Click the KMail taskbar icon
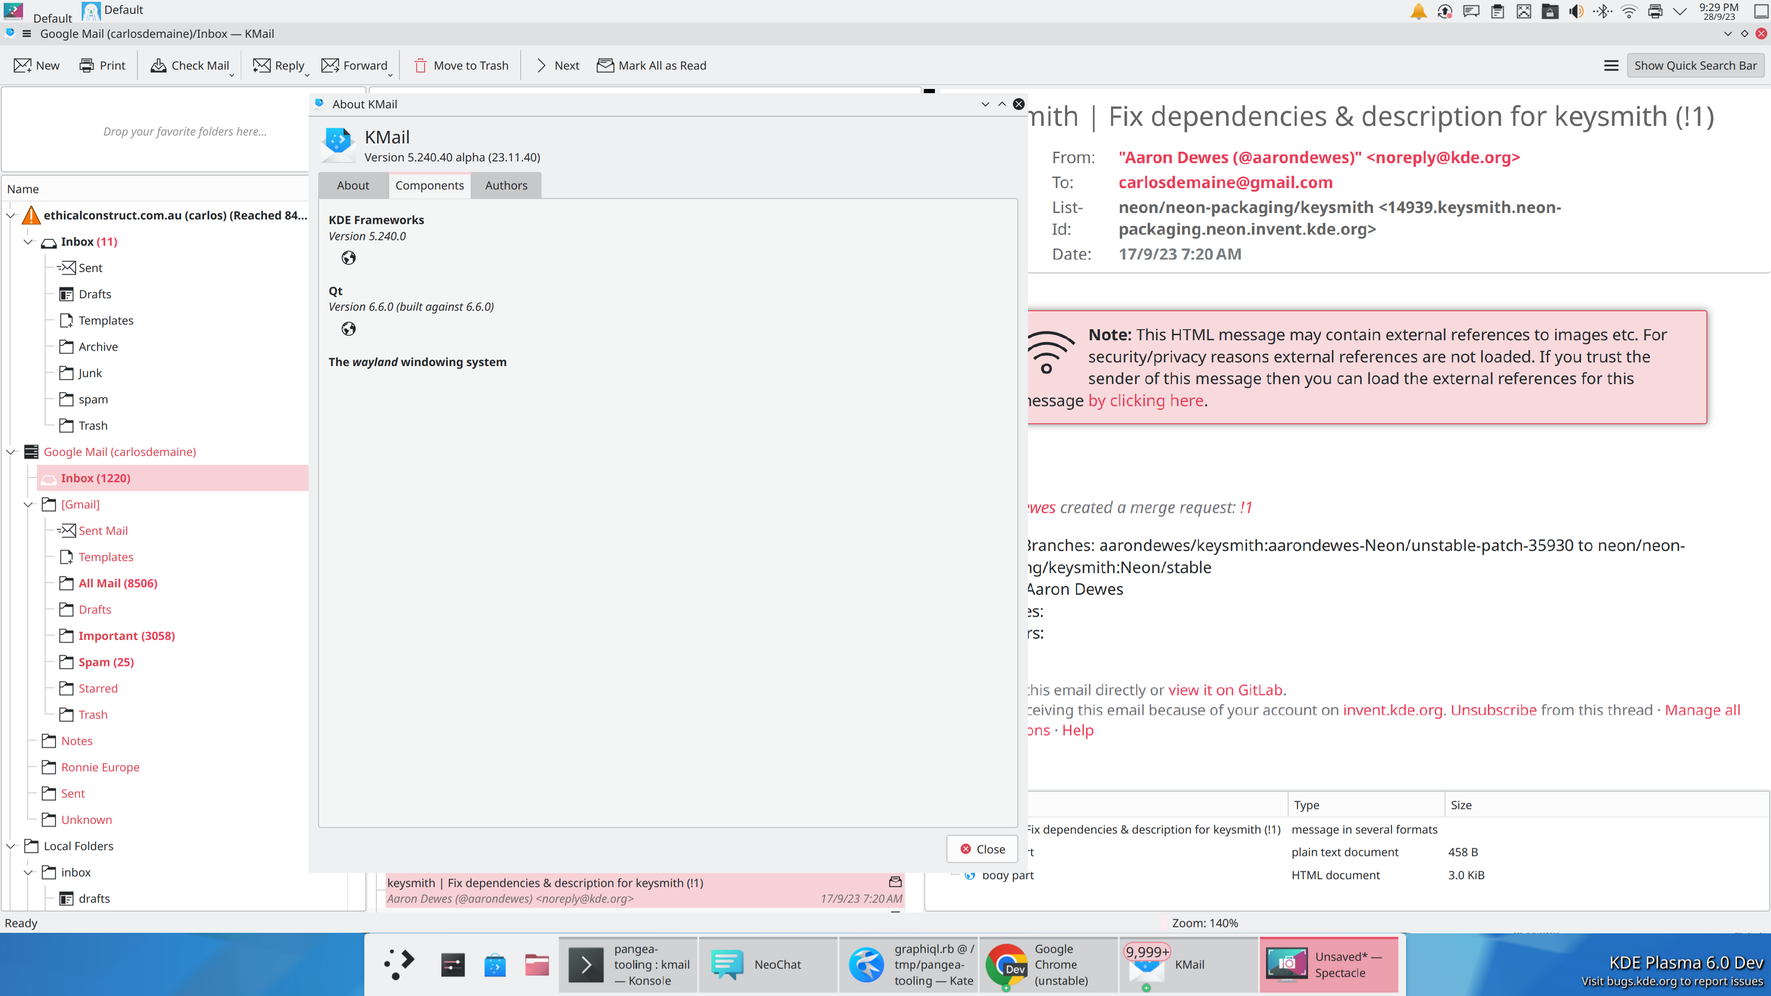The image size is (1771, 996). coord(1186,963)
